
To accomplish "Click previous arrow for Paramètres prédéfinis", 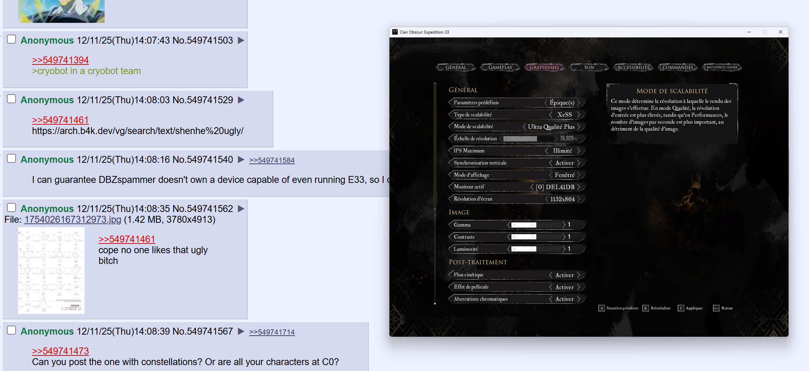I will [x=546, y=103].
